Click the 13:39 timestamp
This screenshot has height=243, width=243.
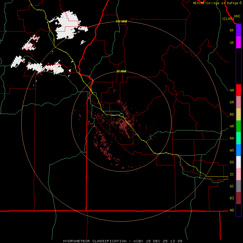click(176, 241)
